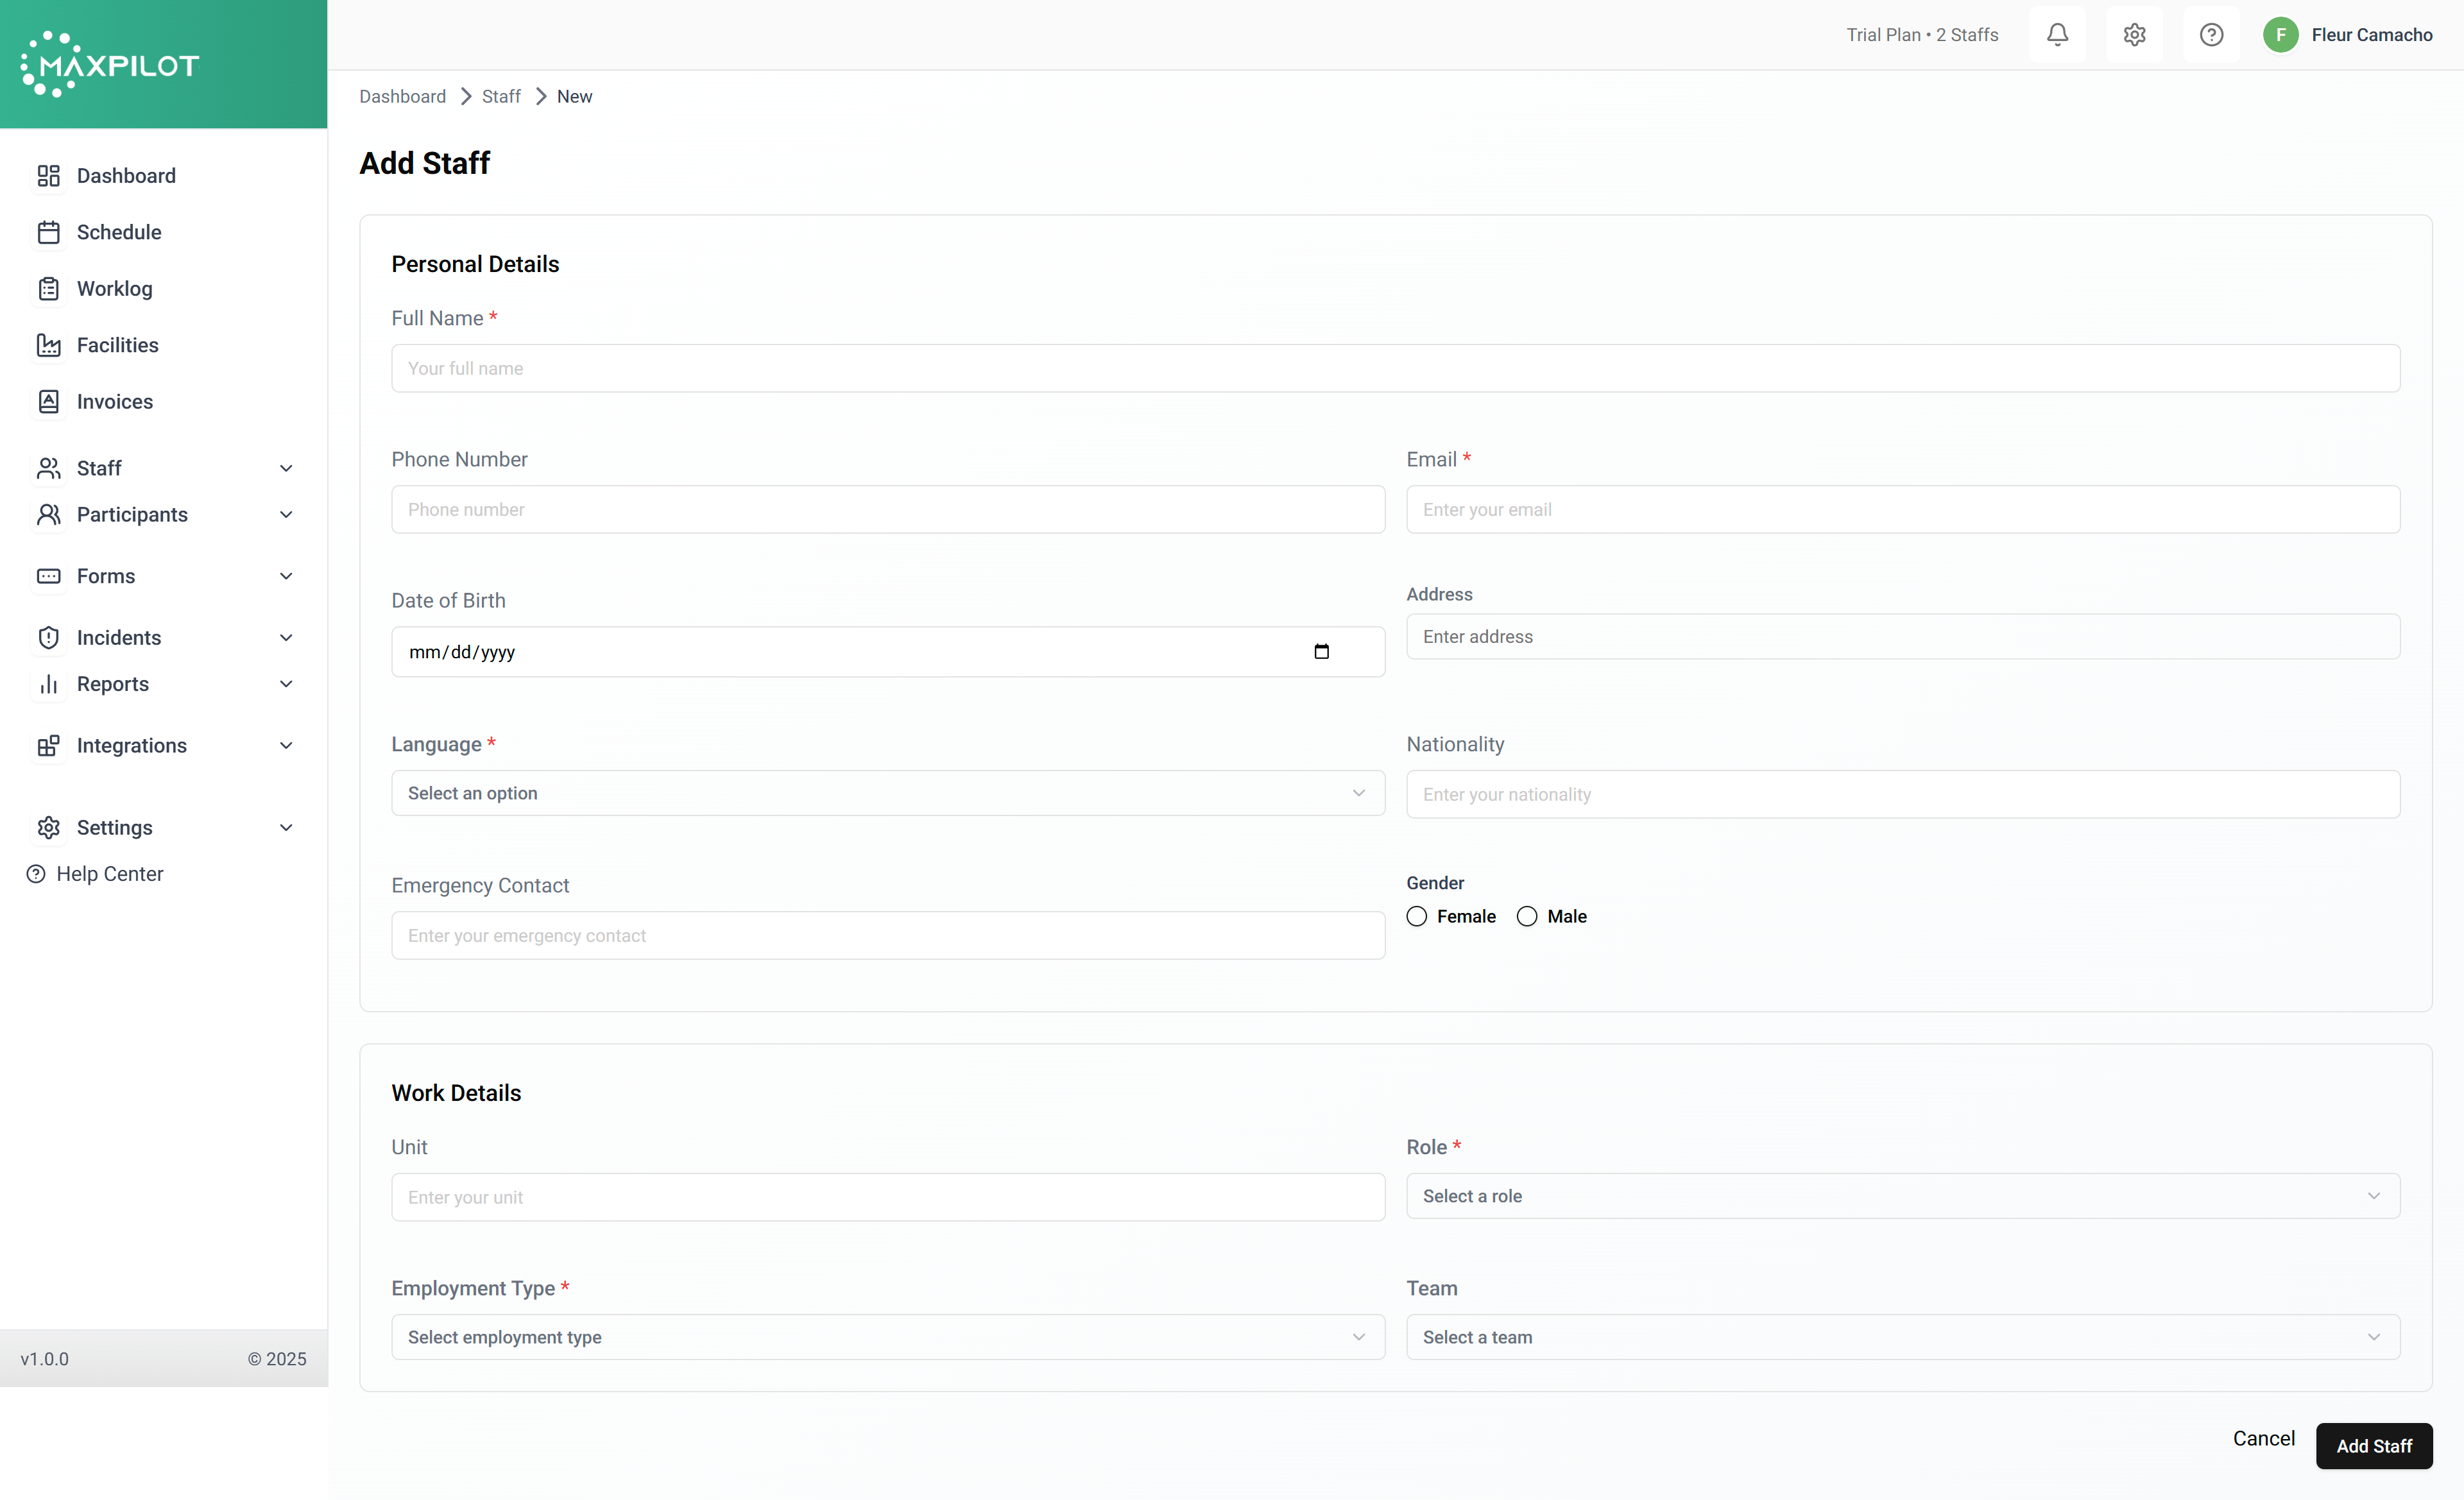Select the Male gender option
This screenshot has height=1500, width=2464.
click(x=1527, y=917)
